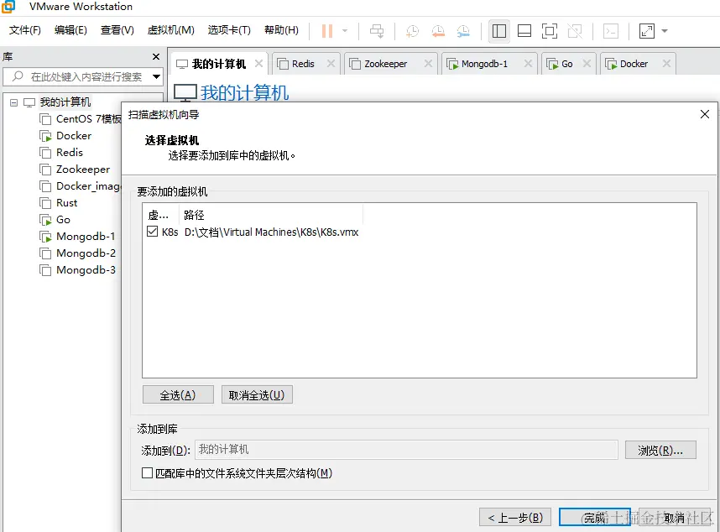The image size is (720, 532).
Task: Select Docker_image entry in library tree
Action: click(x=81, y=186)
